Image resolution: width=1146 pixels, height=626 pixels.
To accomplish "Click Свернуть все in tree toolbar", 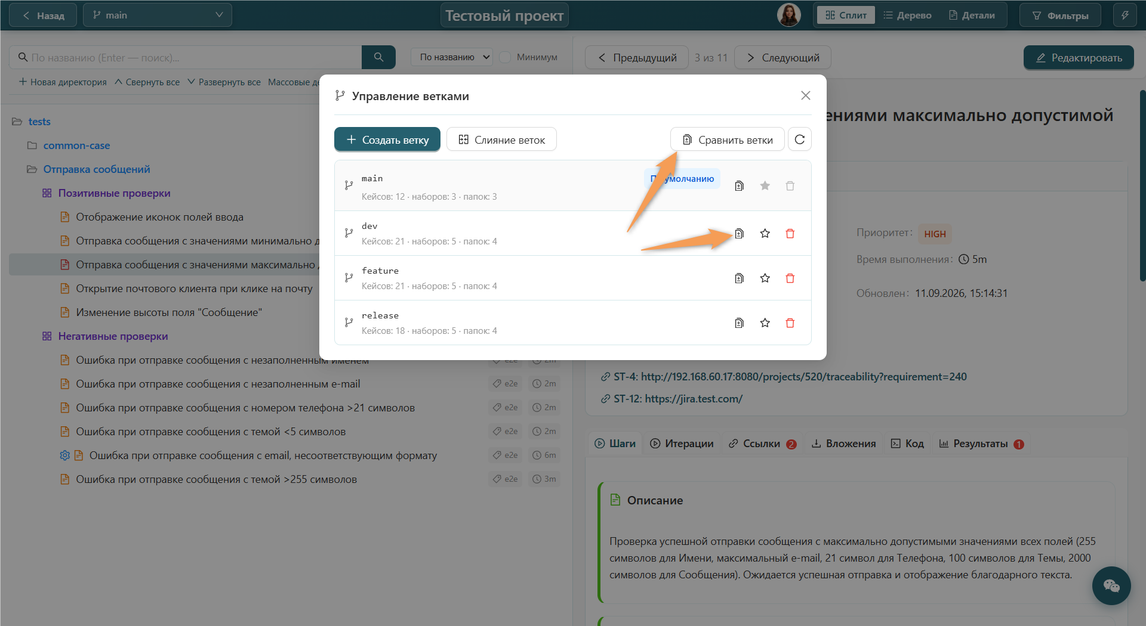I will click(147, 82).
